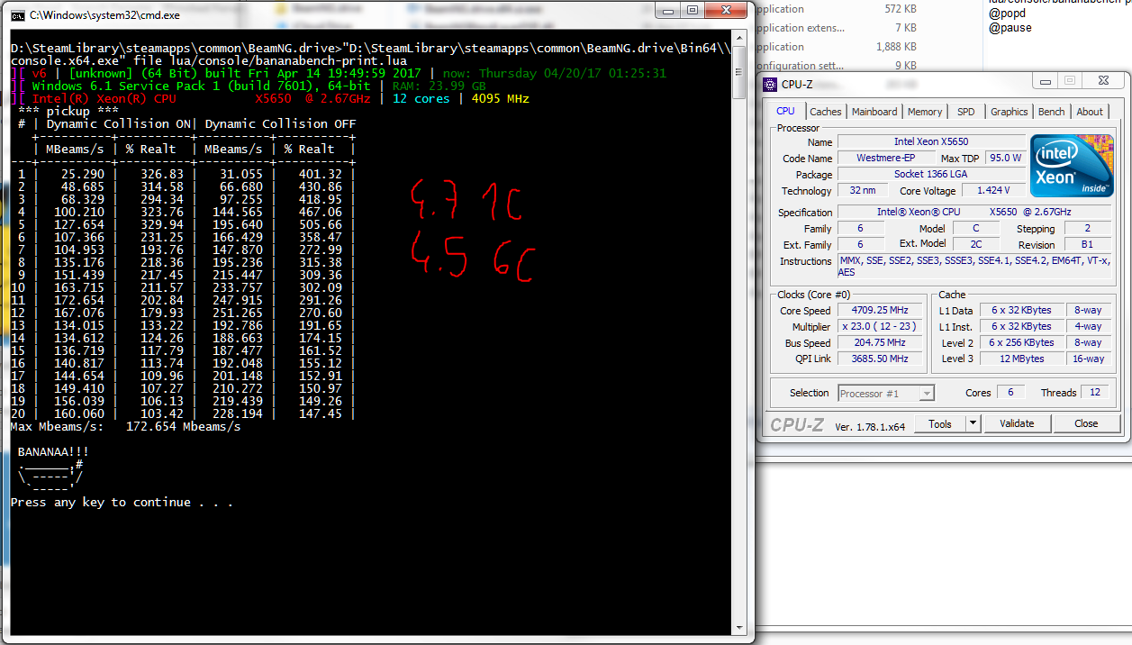This screenshot has width=1132, height=645.
Task: Click the cmd.exe title bar icon
Action: (x=16, y=15)
